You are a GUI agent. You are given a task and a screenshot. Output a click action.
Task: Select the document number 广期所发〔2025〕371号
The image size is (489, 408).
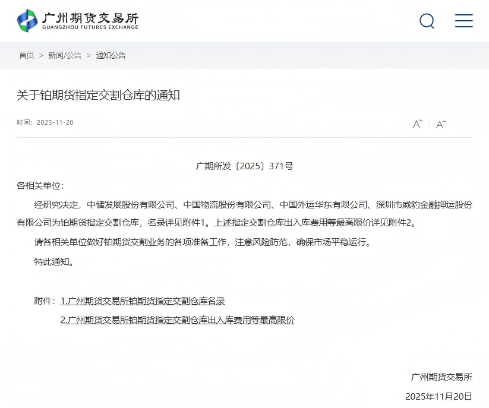click(x=244, y=166)
